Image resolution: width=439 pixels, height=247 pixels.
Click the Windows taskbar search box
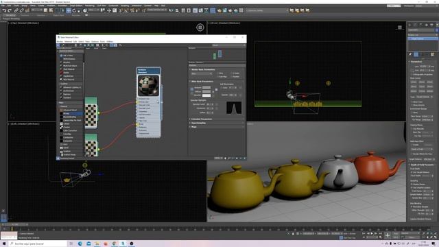(x=38, y=244)
